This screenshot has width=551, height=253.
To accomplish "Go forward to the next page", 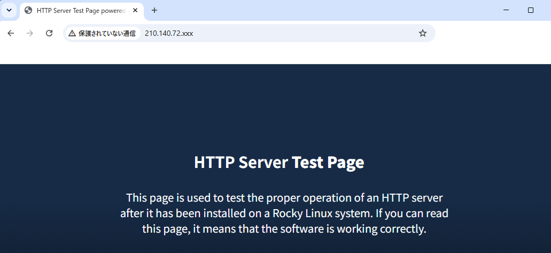I will click(x=30, y=33).
